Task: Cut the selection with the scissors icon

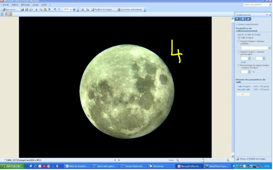Action: [37, 10]
